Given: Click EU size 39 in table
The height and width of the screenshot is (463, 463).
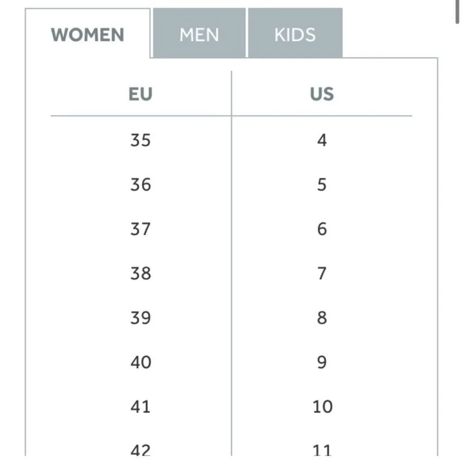Looking at the screenshot, I should pos(140,318).
